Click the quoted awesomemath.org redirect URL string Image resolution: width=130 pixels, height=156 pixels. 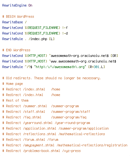click(60, 67)
